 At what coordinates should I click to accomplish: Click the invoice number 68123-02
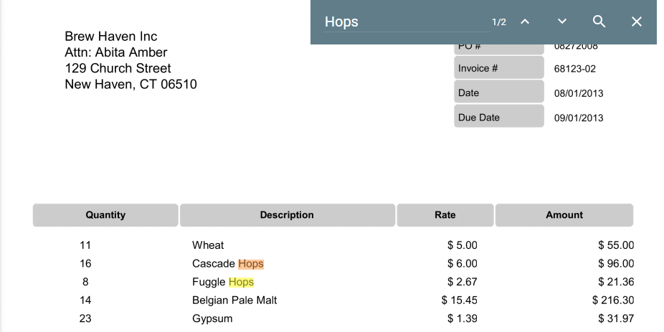pos(575,69)
